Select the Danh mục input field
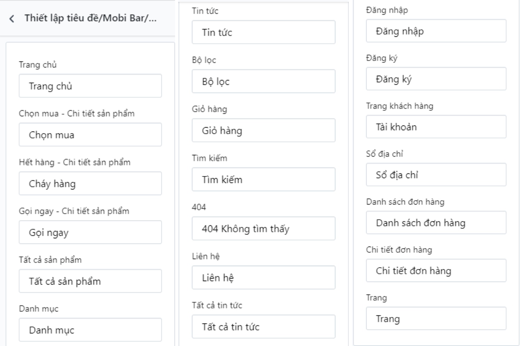The width and height of the screenshot is (520, 346). point(90,330)
